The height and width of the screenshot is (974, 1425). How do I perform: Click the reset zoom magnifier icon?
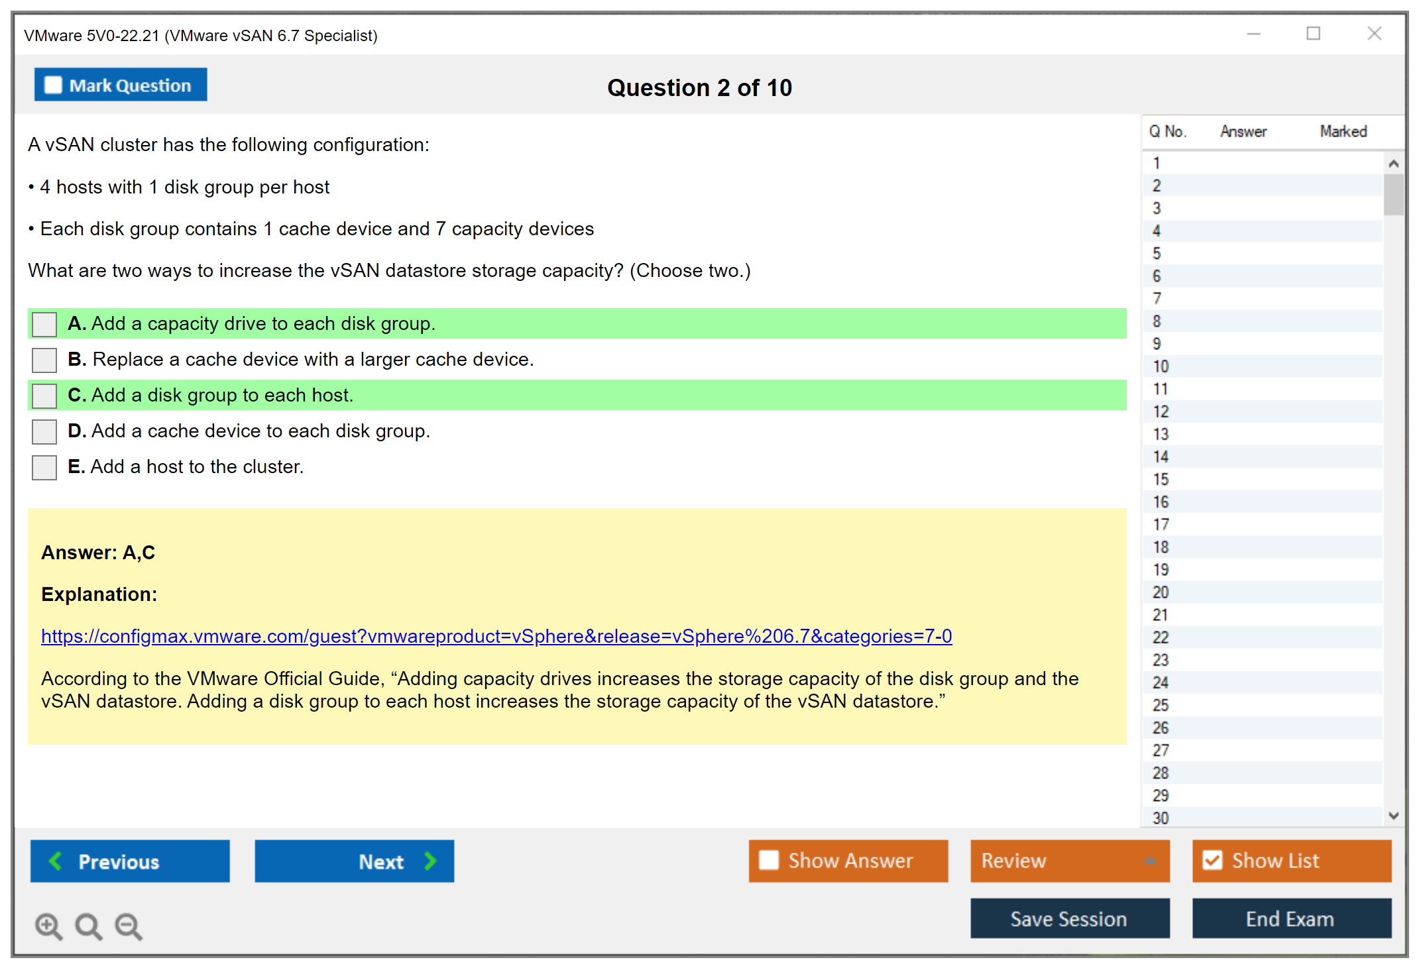88,926
